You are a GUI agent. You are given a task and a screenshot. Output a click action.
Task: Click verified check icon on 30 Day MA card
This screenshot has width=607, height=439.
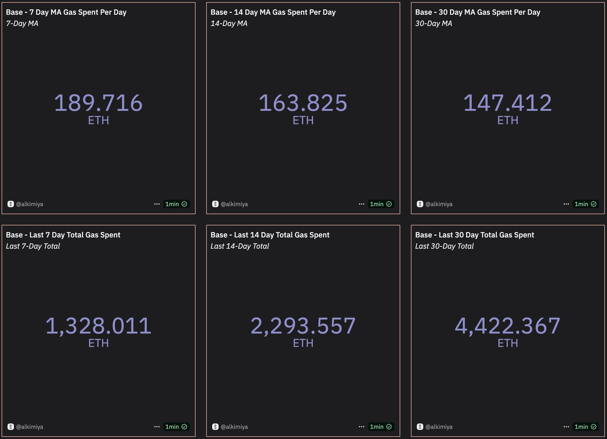594,204
